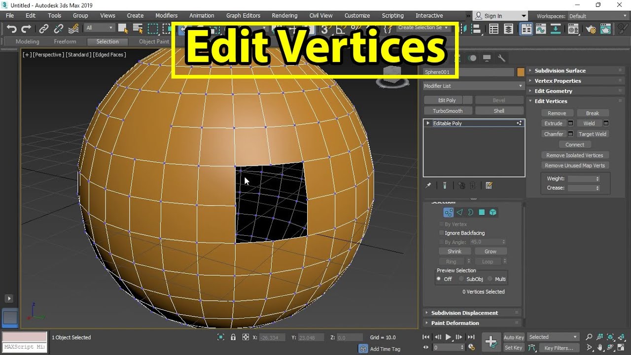Select Multi preview selection radio
Viewport: 631px width, 355px height.
(x=490, y=279)
